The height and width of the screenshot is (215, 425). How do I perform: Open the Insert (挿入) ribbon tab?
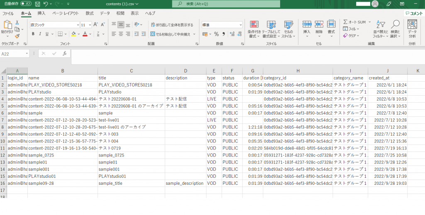coord(42,13)
